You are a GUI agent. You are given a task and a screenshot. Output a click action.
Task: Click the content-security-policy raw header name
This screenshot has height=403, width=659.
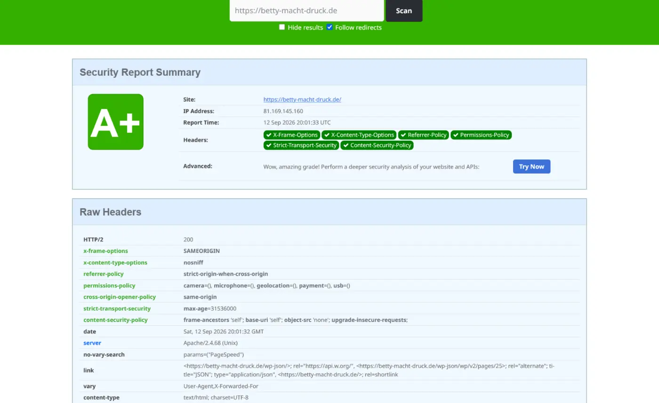[x=115, y=320]
